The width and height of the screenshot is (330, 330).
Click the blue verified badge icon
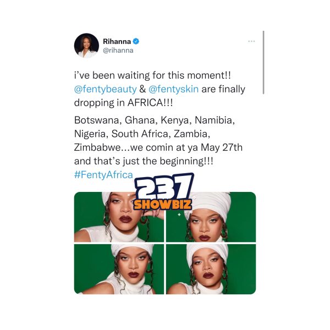click(136, 41)
